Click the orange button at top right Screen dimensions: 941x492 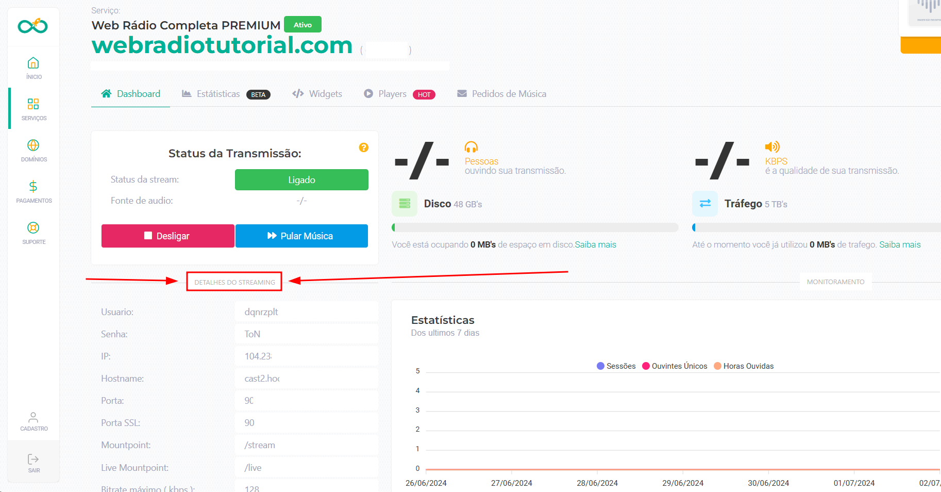point(920,45)
